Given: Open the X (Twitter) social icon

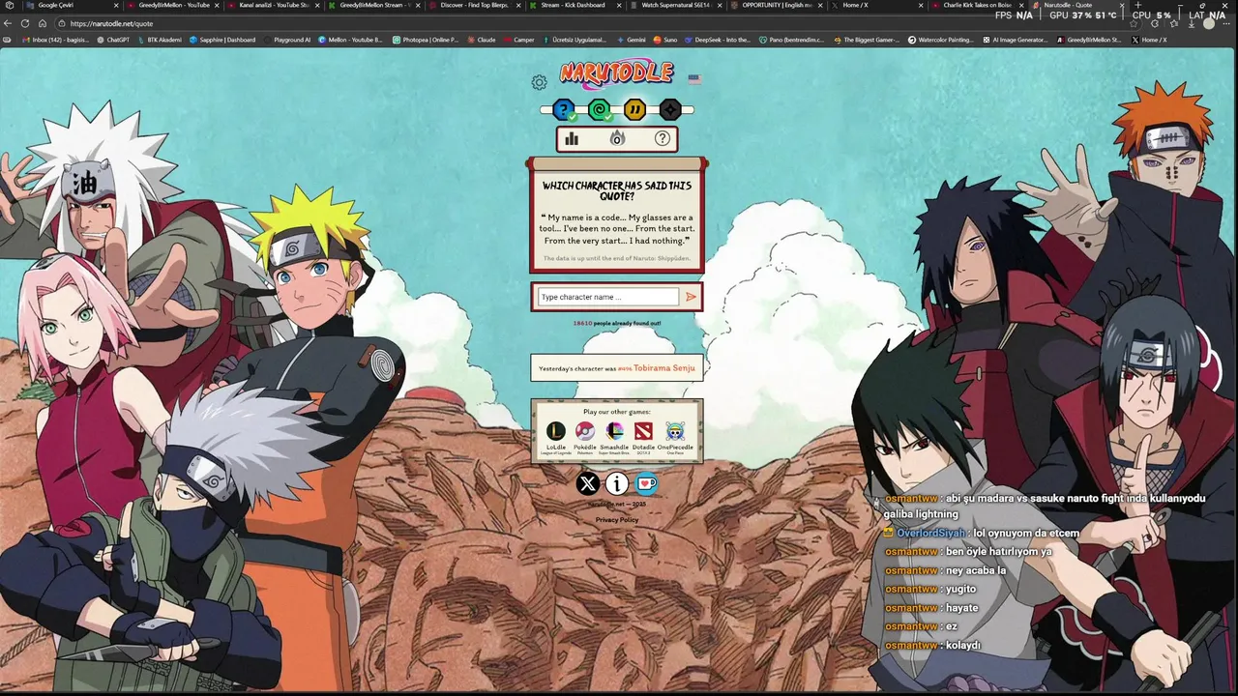Looking at the screenshot, I should [x=588, y=483].
